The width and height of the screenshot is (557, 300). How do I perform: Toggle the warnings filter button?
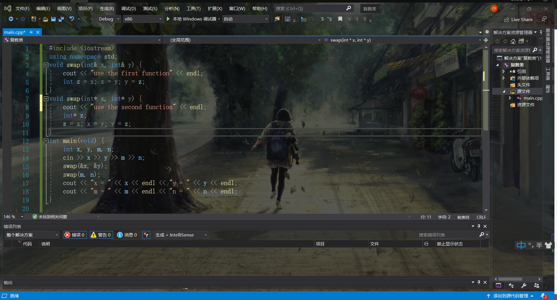point(101,235)
